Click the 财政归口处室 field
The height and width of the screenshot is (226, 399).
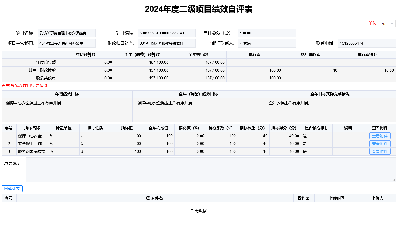click(167, 43)
